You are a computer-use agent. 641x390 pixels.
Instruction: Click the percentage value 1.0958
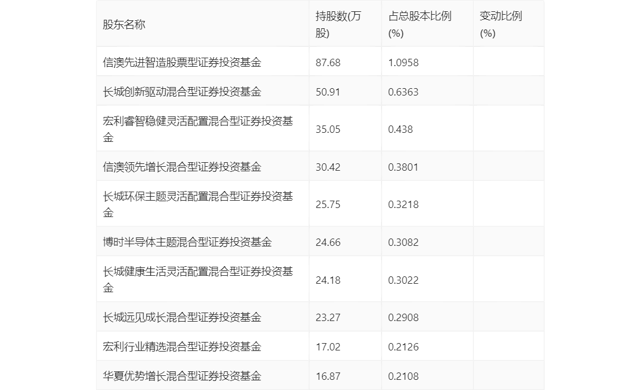tap(403, 63)
